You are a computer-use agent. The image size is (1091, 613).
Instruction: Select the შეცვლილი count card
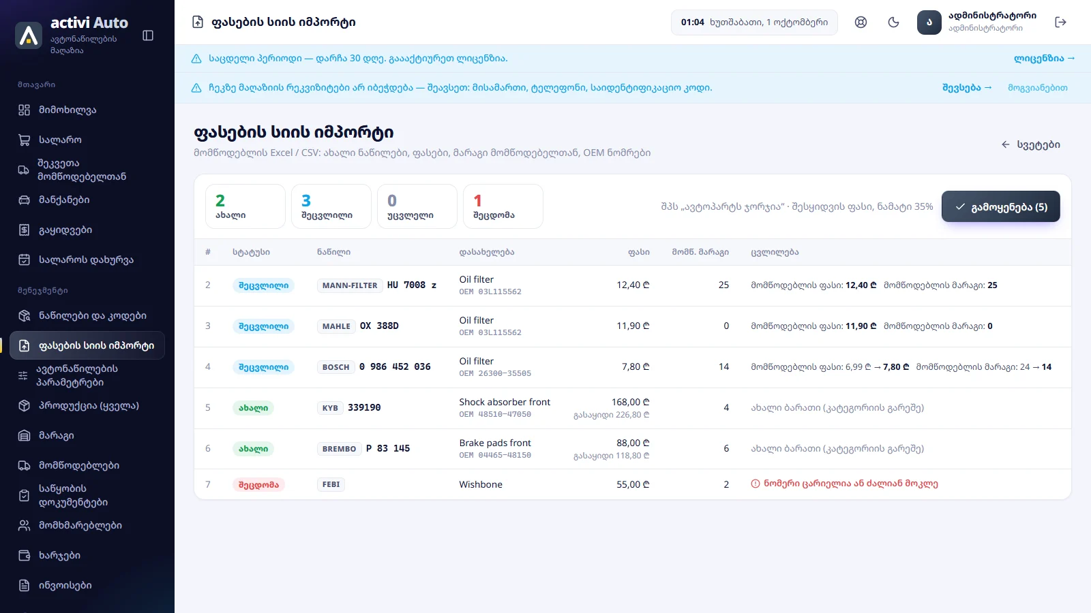[x=331, y=206]
